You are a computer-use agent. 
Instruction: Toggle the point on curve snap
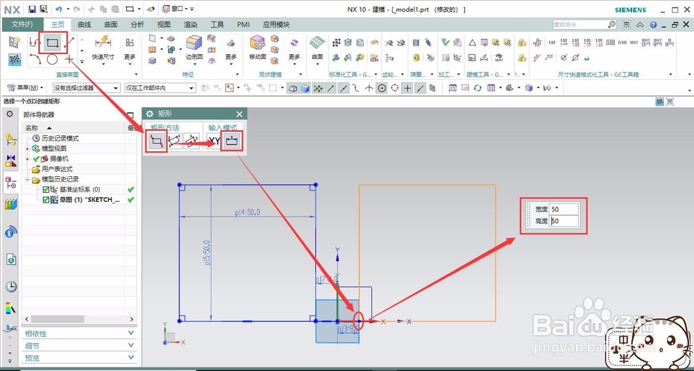(x=420, y=88)
